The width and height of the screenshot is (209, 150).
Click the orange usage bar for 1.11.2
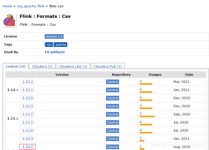(147, 116)
